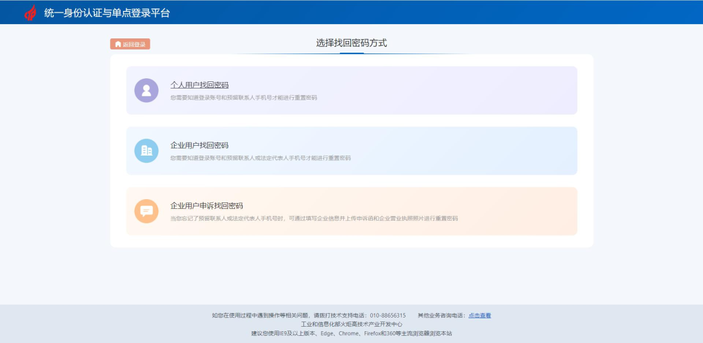Click the support phone number 010-88656315

(x=388, y=316)
